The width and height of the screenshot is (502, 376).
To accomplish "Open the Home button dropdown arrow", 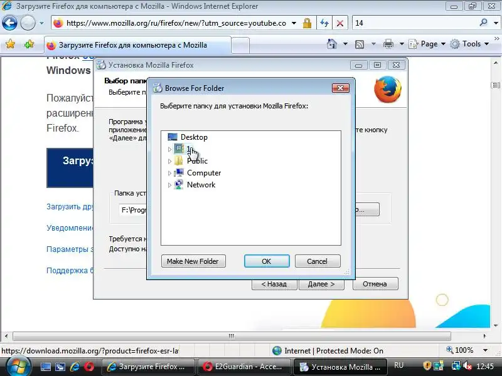I will (345, 44).
